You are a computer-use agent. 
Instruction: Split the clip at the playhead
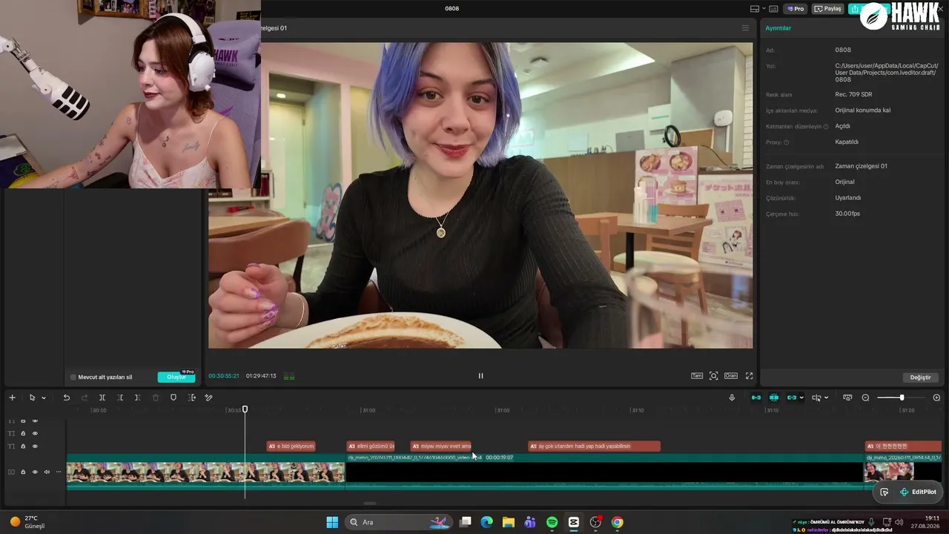(102, 398)
